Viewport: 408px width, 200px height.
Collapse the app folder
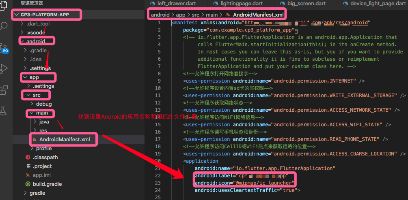tap(34, 77)
